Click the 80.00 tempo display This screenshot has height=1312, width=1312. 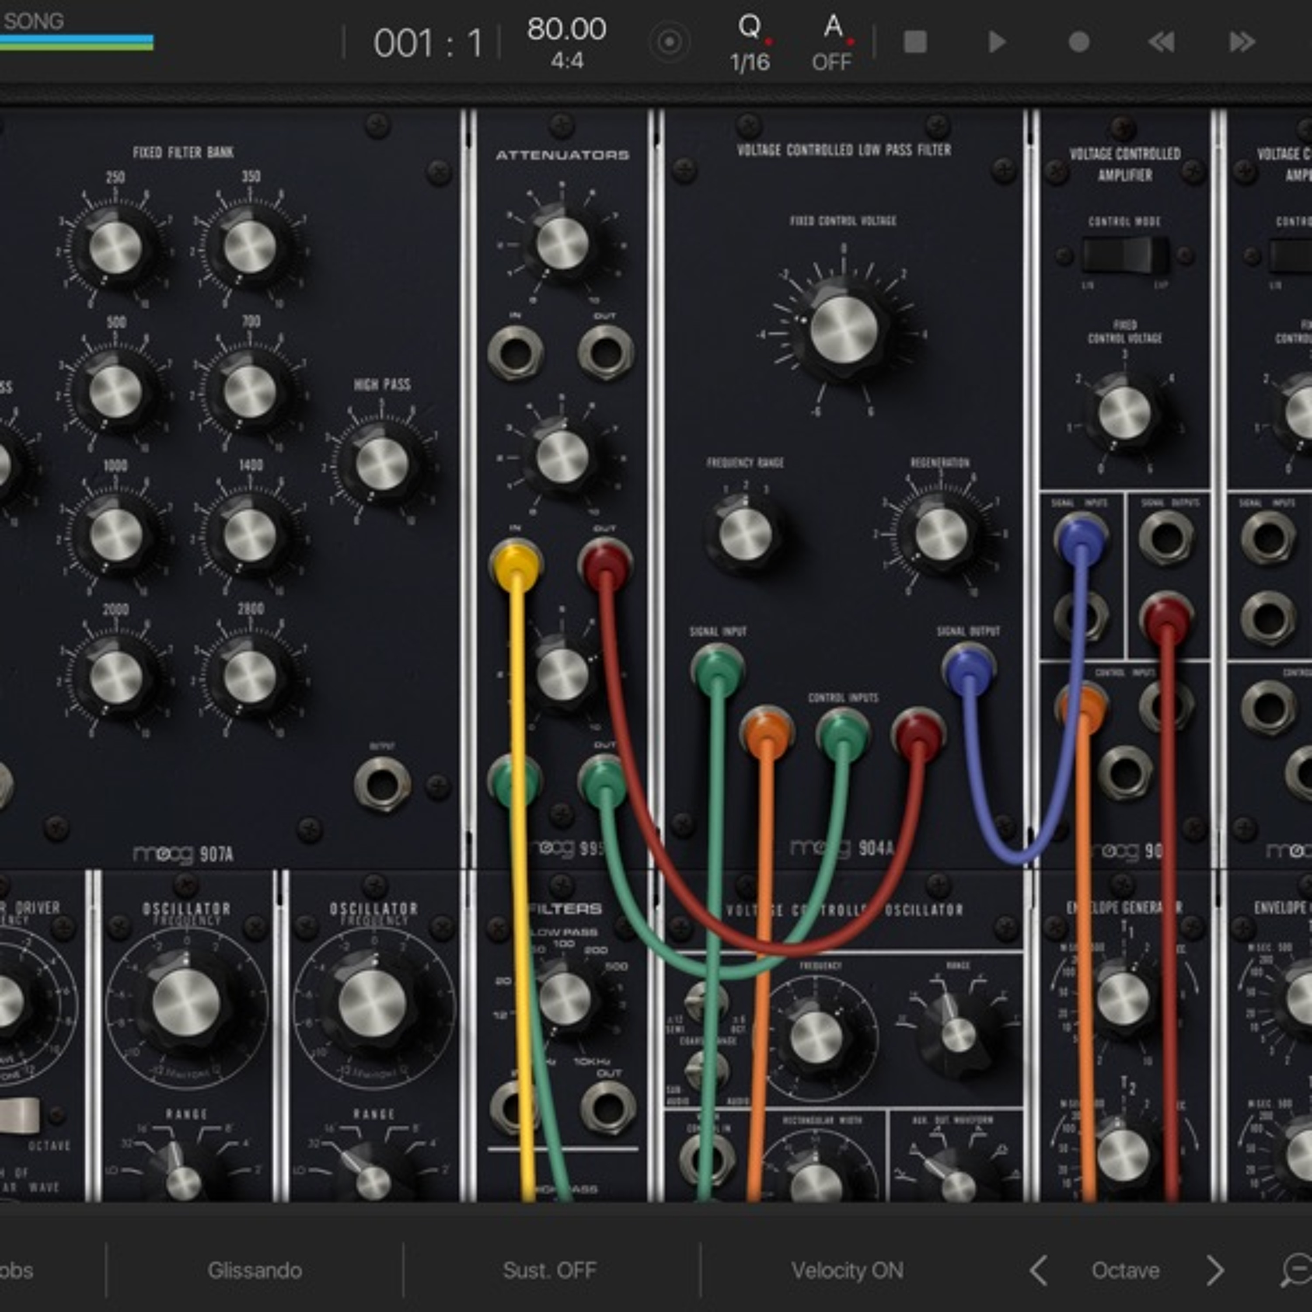(x=566, y=29)
